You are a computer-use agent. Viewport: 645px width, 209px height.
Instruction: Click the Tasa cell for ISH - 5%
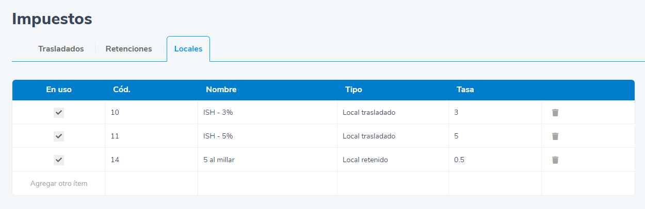point(494,136)
